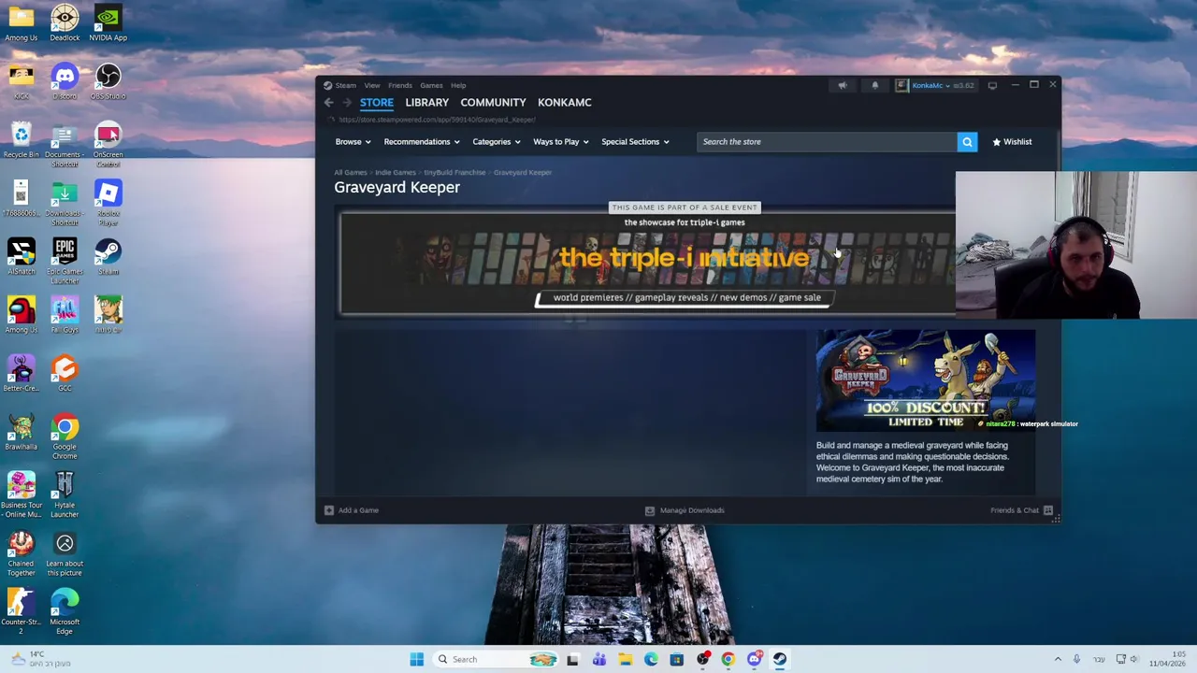This screenshot has width=1197, height=673.
Task: Open the Friends menu
Action: point(400,85)
